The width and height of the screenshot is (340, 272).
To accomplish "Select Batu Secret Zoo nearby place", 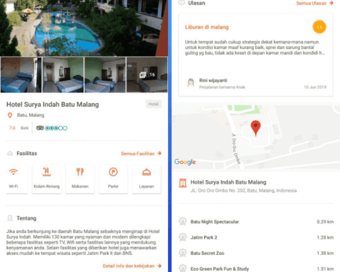I will tap(256, 253).
